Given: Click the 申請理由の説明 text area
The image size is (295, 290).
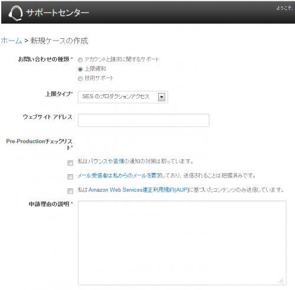Looking at the screenshot, I should (x=182, y=243).
